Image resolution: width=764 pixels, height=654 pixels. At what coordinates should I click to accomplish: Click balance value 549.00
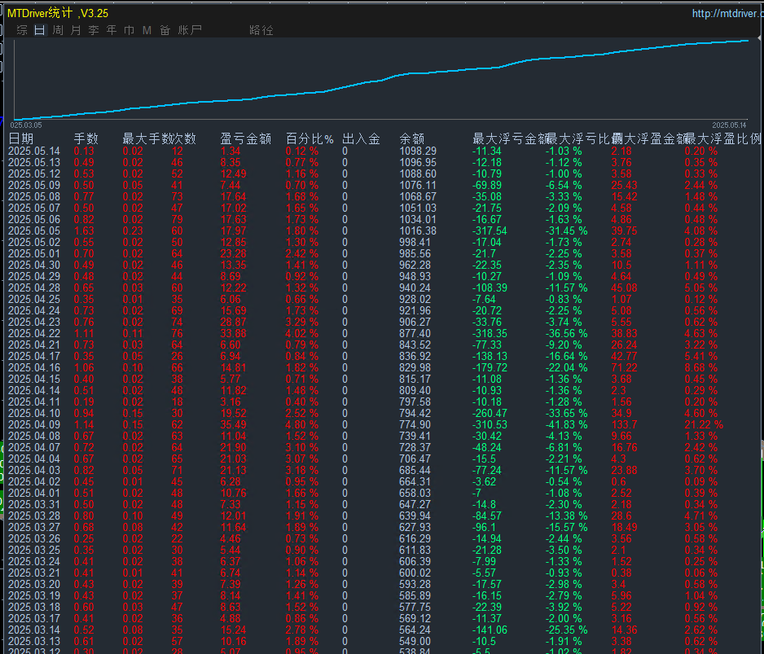click(415, 641)
